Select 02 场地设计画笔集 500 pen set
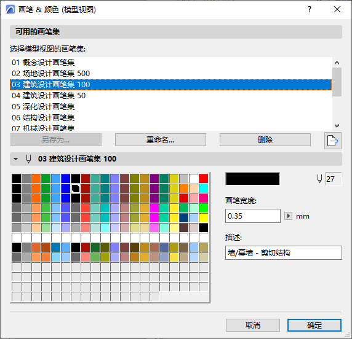Screen dimensions: 352x339 (x=170, y=74)
